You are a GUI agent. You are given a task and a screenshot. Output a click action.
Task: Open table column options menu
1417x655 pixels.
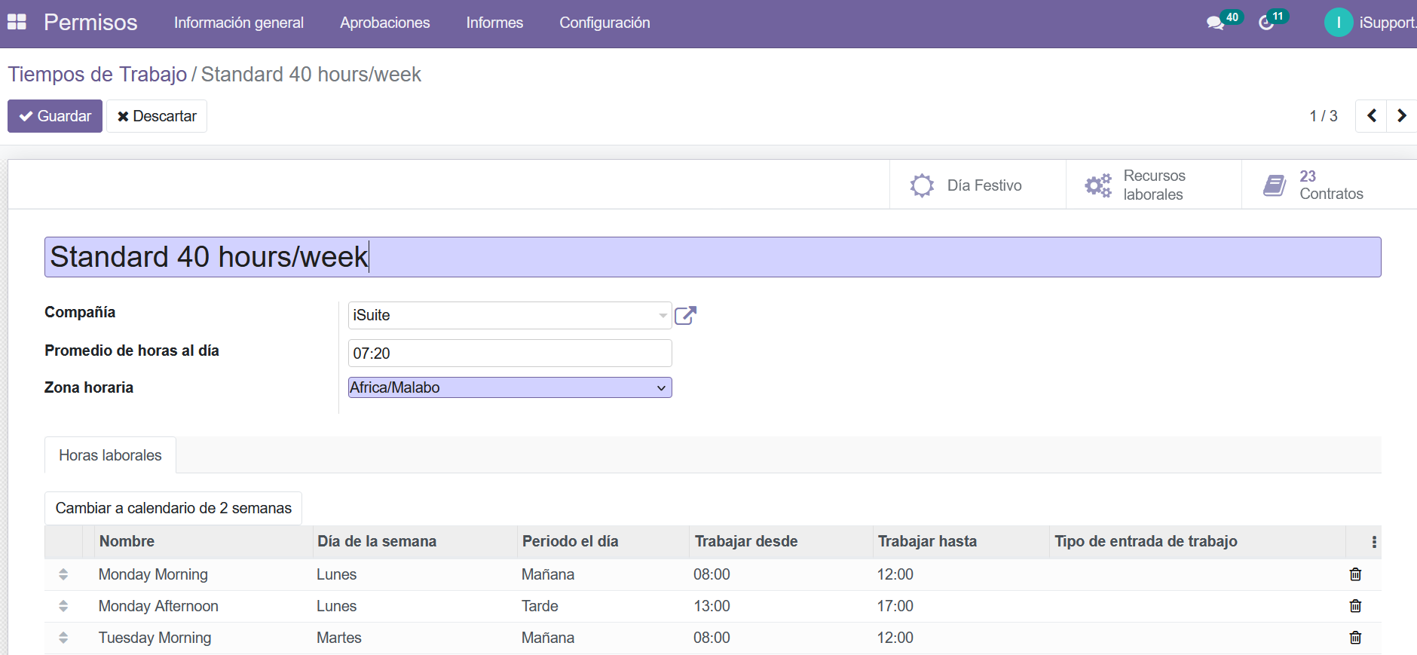pos(1374,542)
